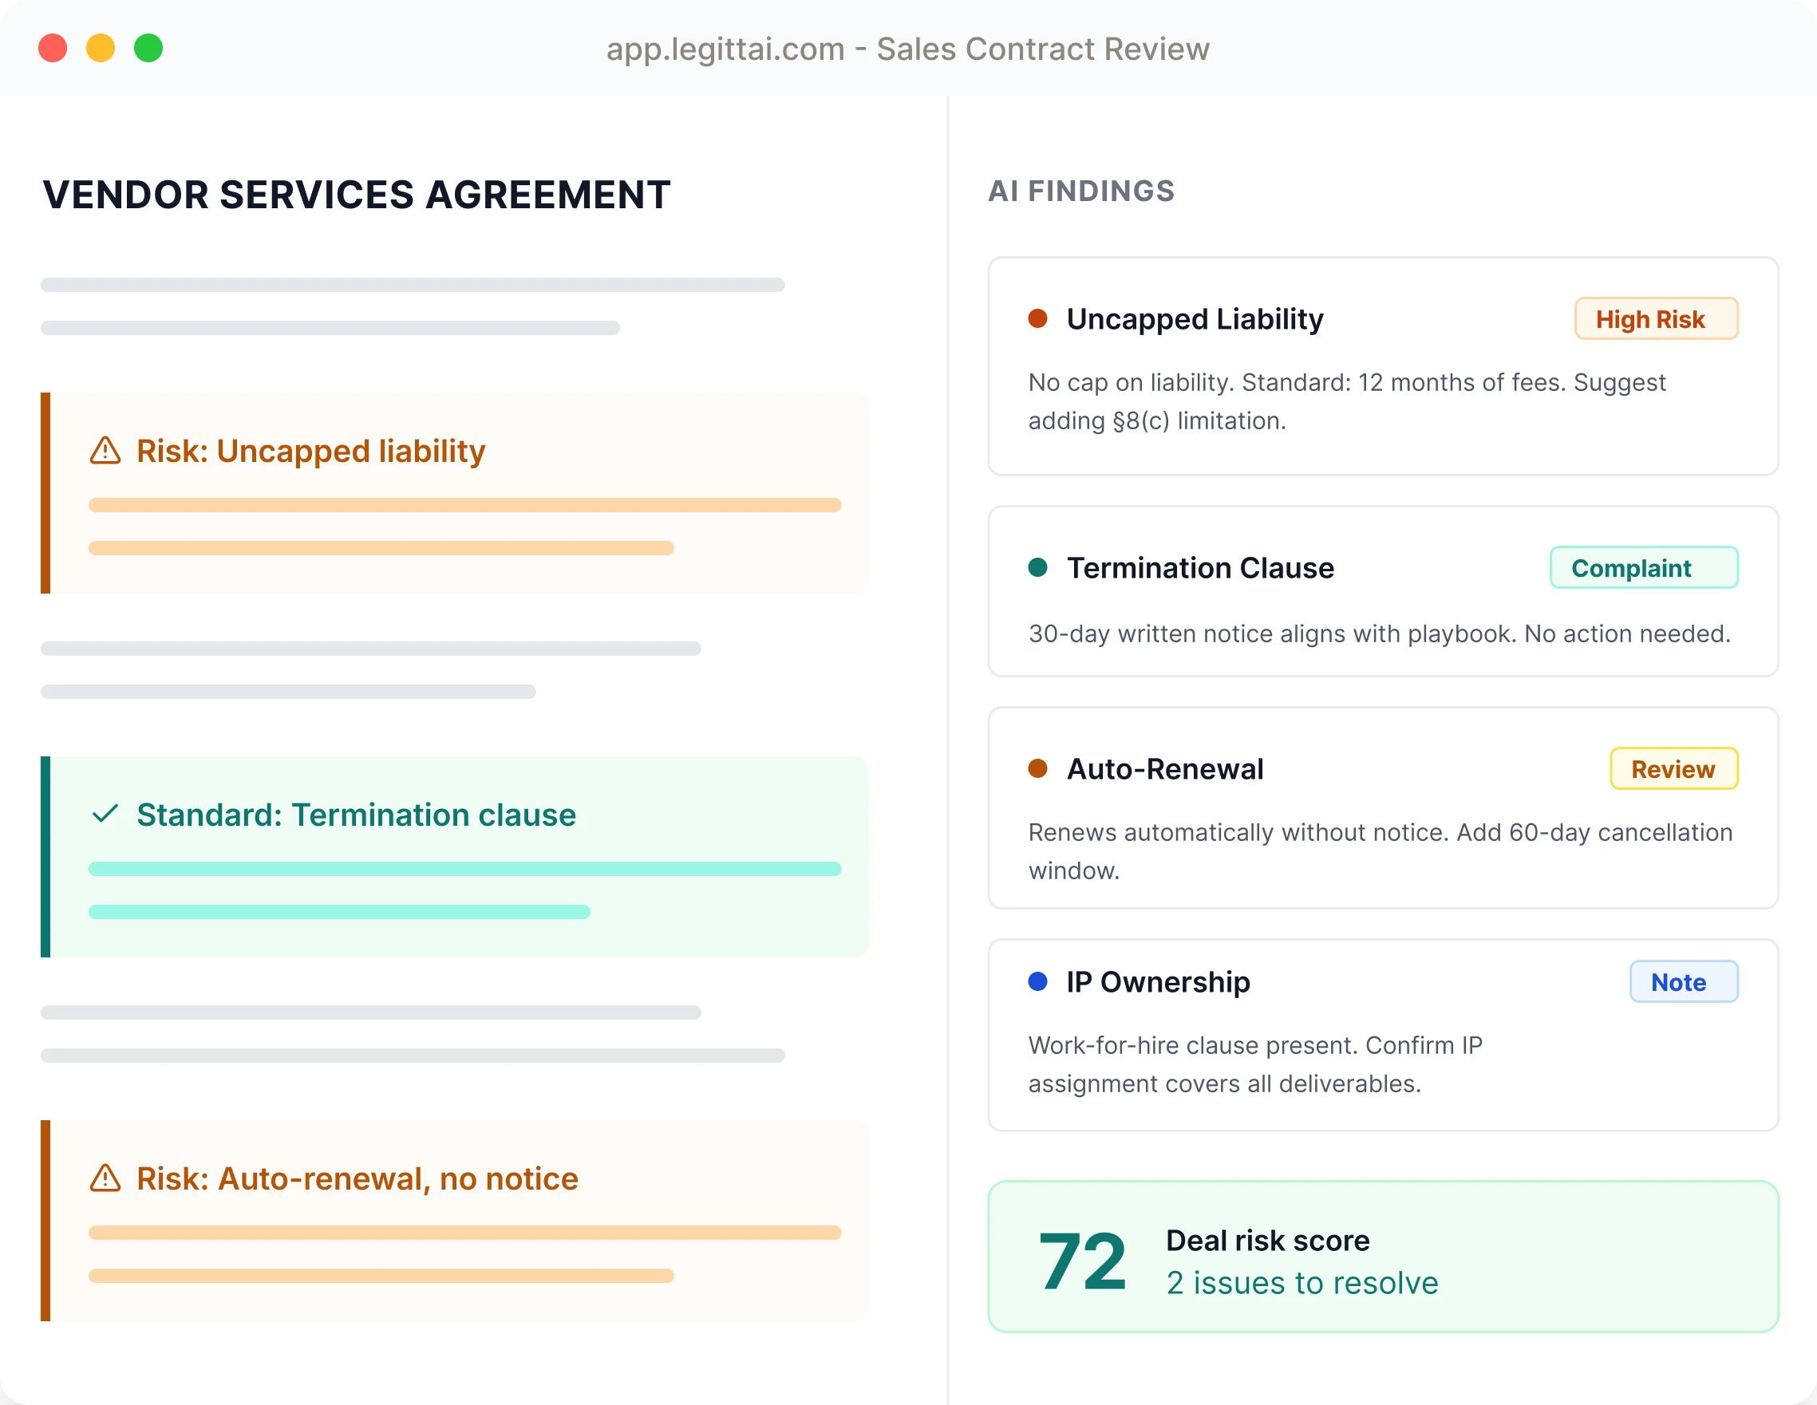1817x1405 pixels.
Task: Toggle the "Complaint" badge on Termination Clause
Action: pos(1643,567)
